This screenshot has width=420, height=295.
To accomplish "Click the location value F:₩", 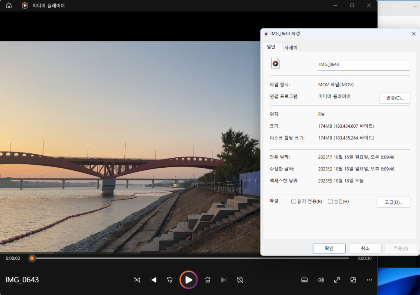I will pyautogui.click(x=321, y=114).
